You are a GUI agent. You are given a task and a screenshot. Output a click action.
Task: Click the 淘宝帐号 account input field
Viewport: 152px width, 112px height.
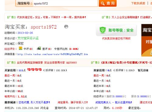(x=65, y=4)
